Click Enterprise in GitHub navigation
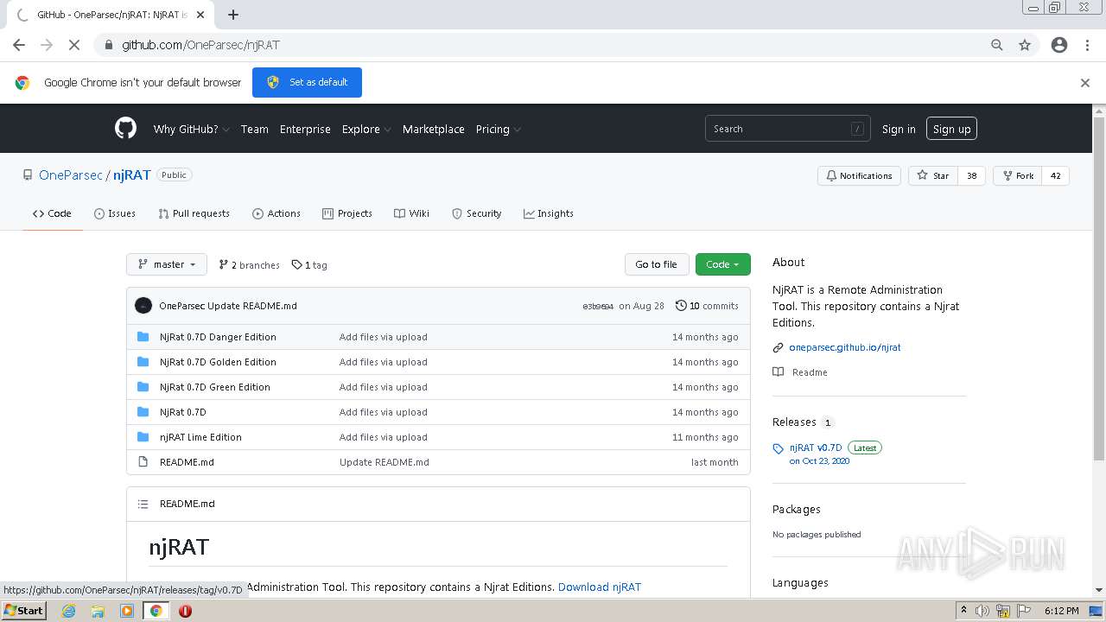1106x622 pixels. click(305, 129)
